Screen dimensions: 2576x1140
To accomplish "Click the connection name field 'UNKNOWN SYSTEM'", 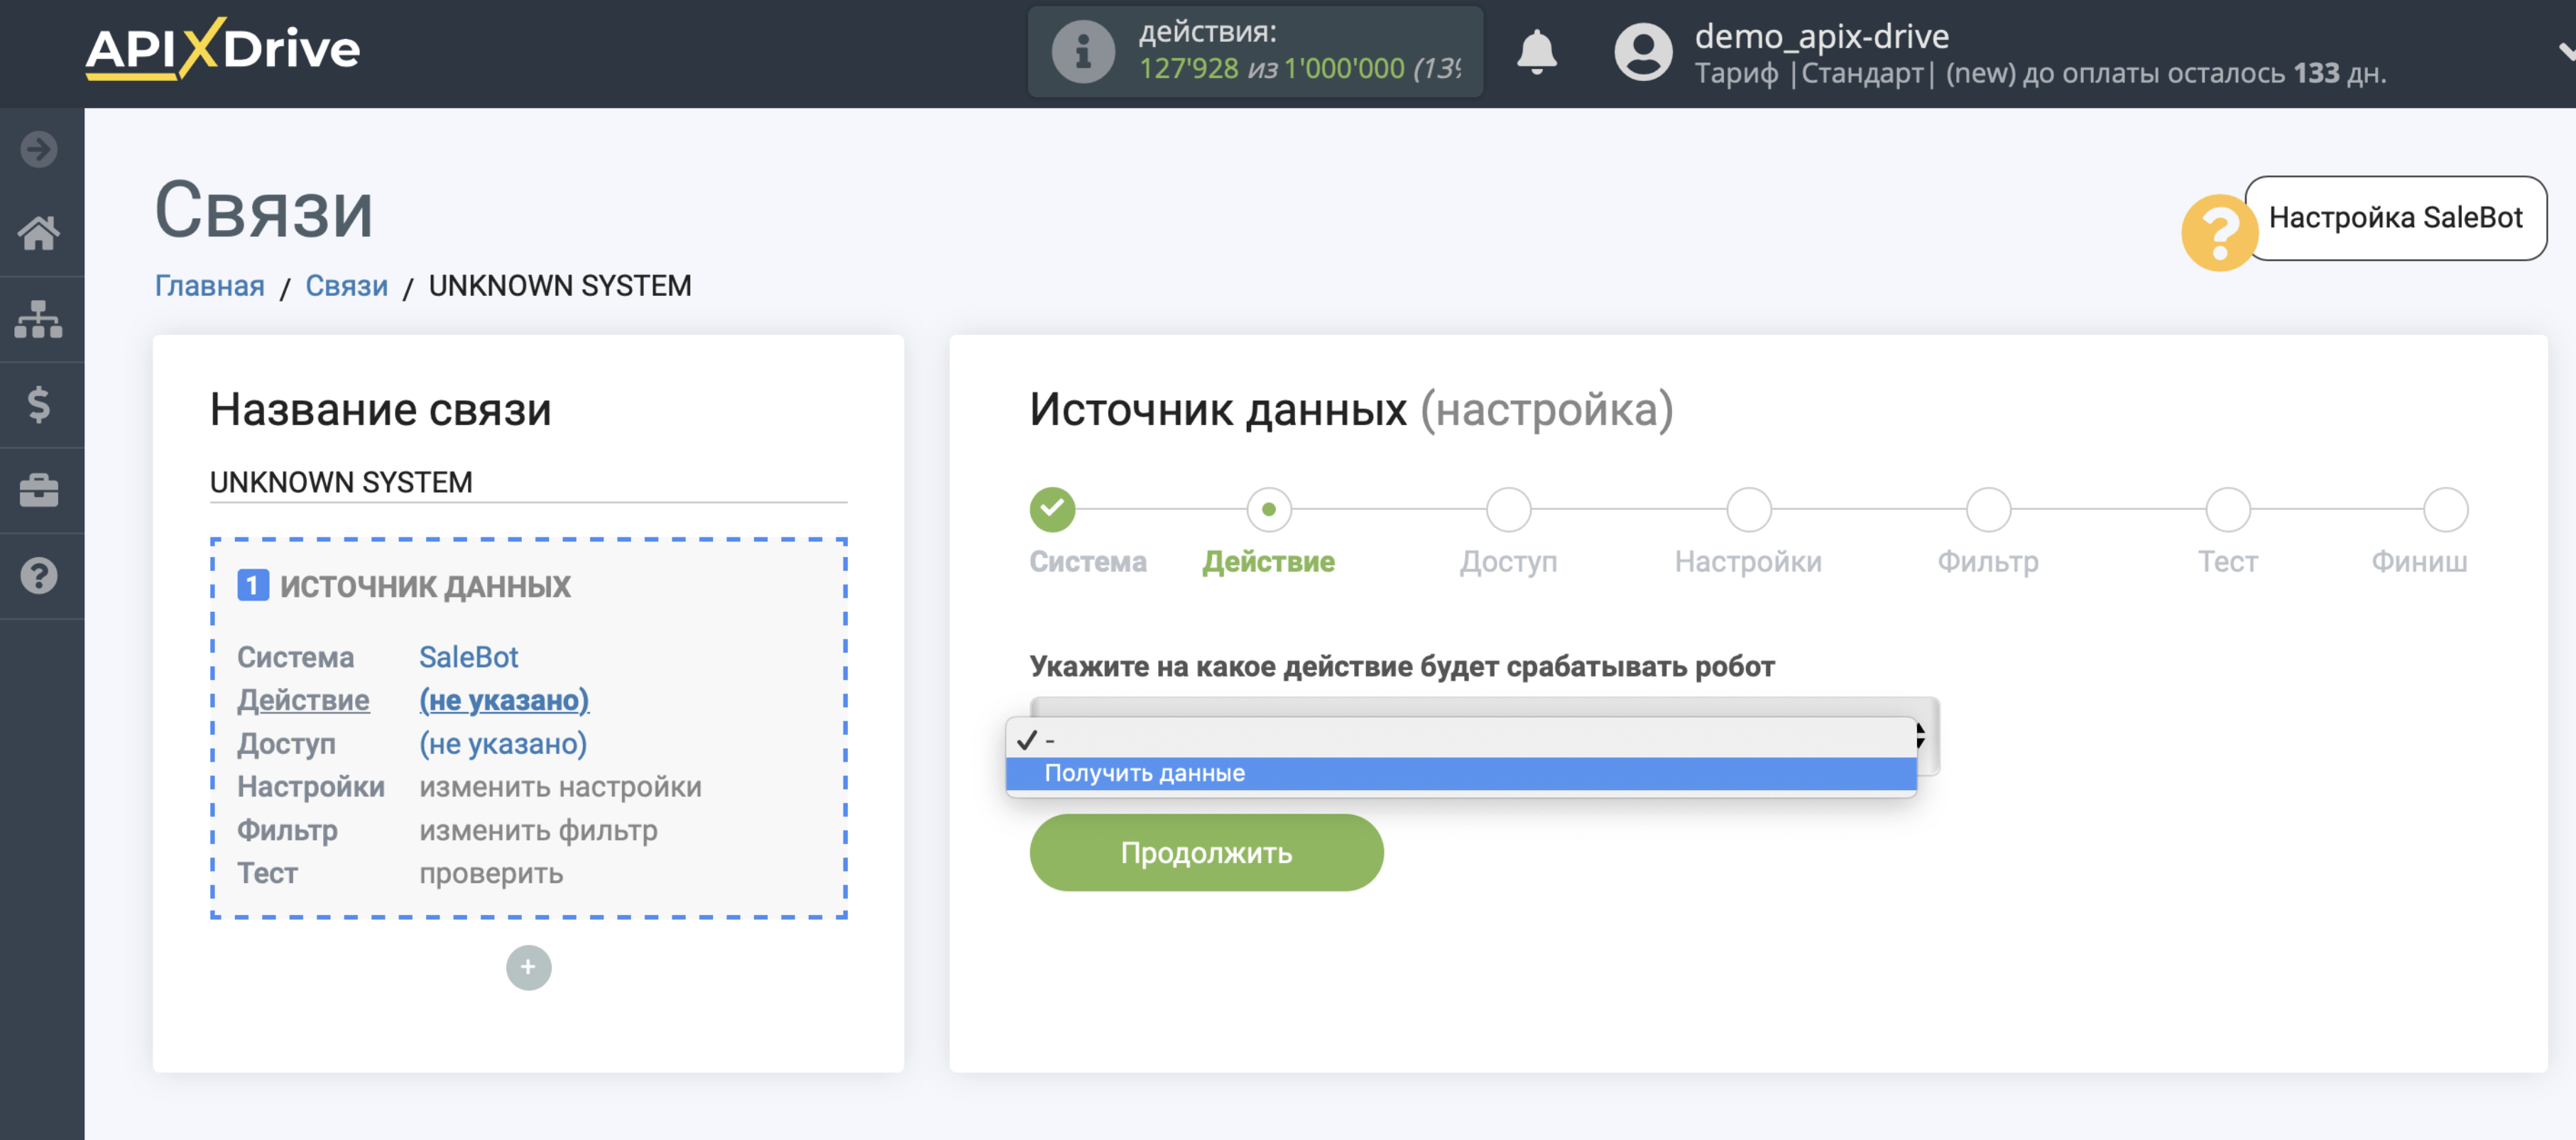I will coord(528,482).
